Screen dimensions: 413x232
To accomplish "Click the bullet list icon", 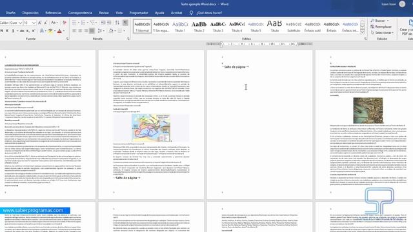I will pos(74,23).
